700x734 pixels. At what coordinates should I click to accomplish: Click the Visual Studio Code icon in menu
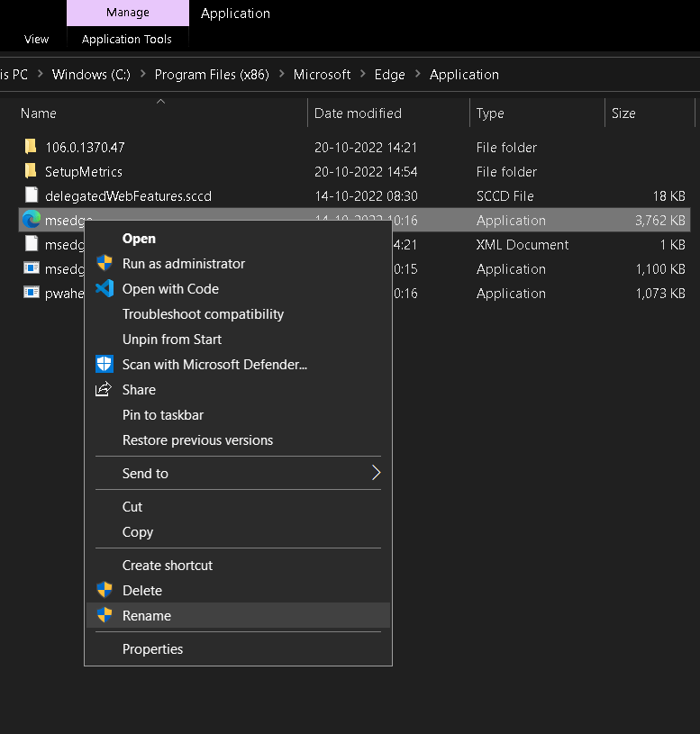pos(105,289)
